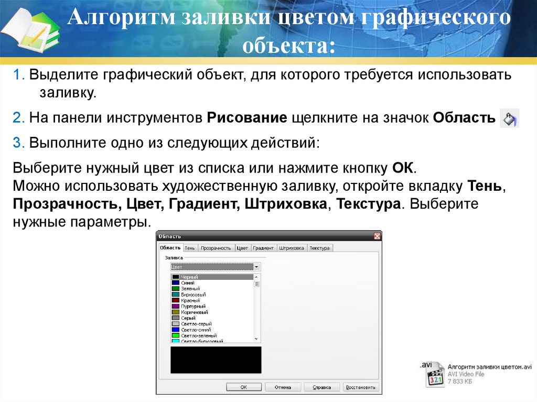Screen dimensions: 537x402
Task: Click the book and pencil logo icon
Action: click(30, 30)
